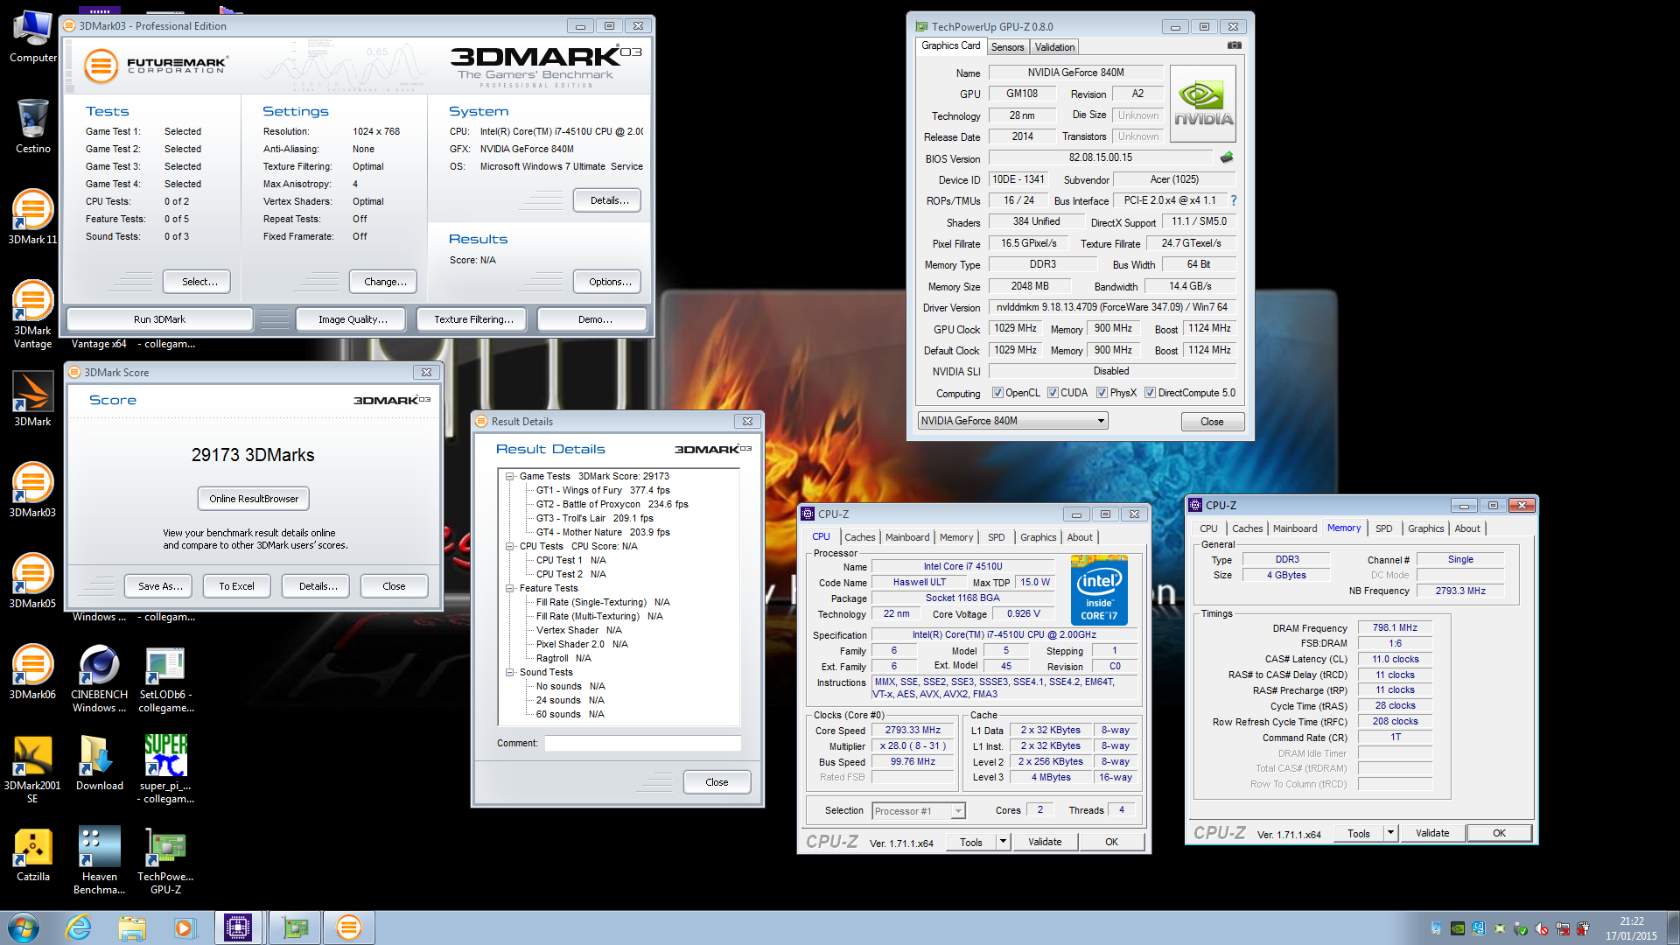1680x945 pixels.
Task: Open the 3DMark2001 SE desktop shortcut
Action: pos(32,769)
